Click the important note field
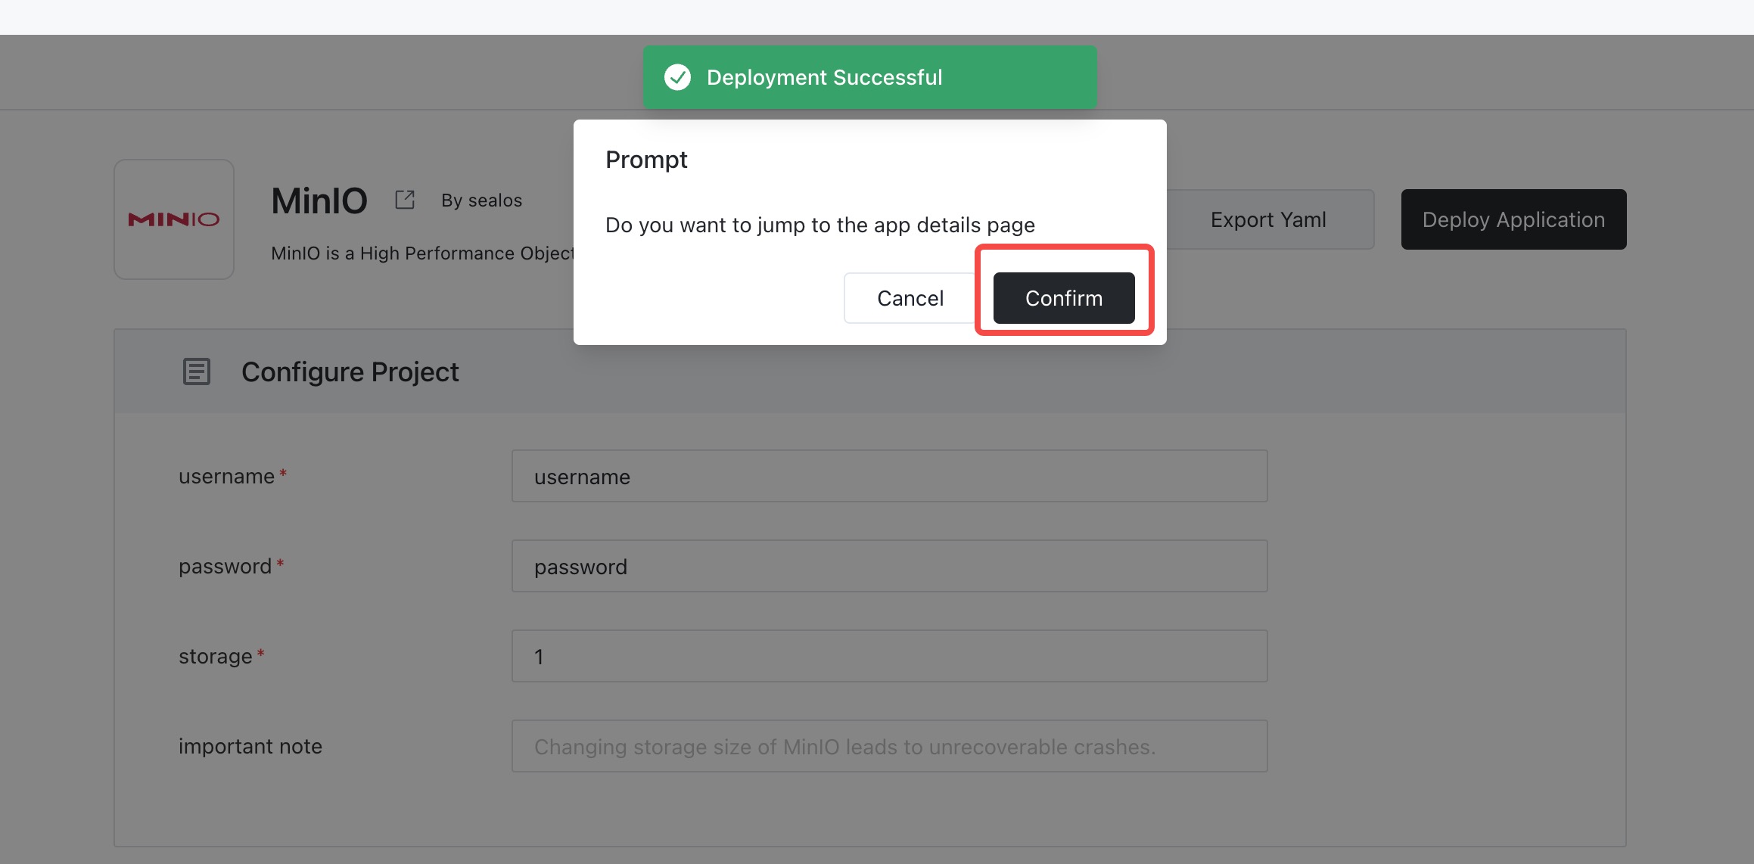 889,746
